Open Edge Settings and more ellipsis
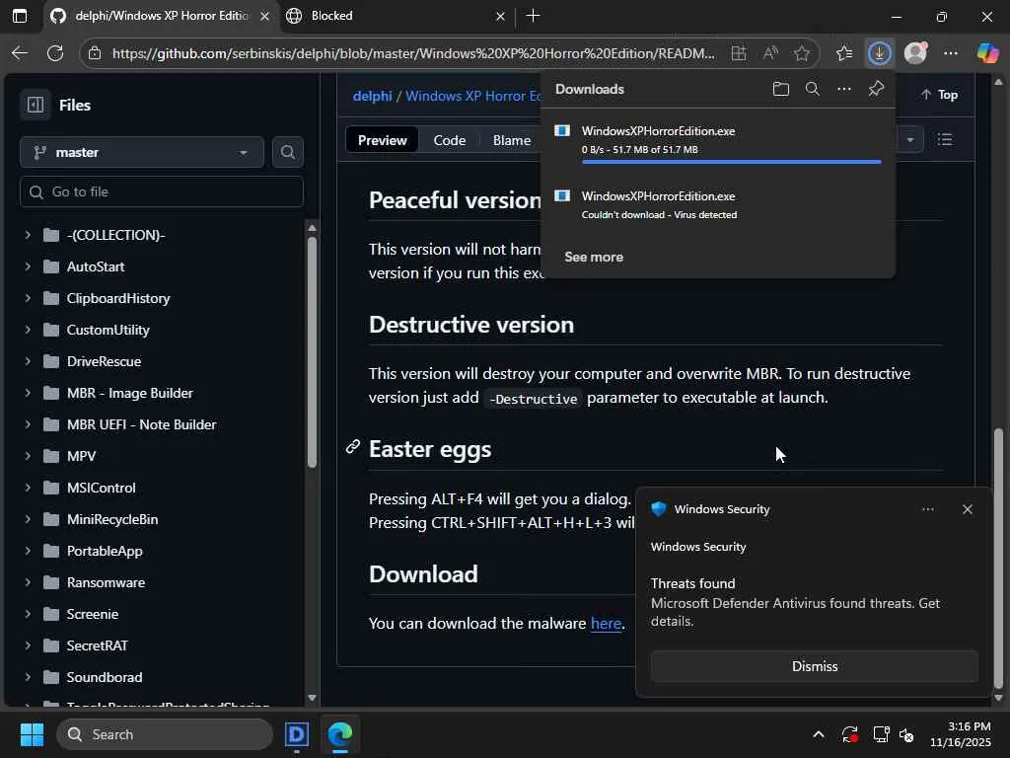The height and width of the screenshot is (758, 1010). 951,53
